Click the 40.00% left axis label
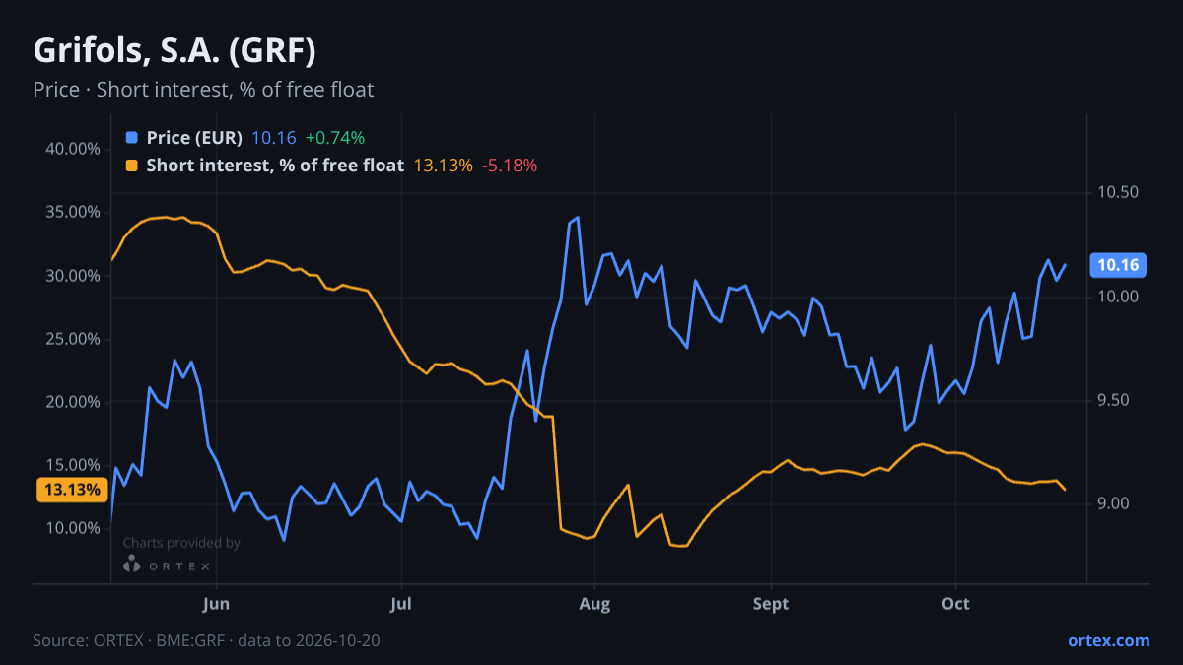Screen dimensions: 1183x665 [x=73, y=149]
